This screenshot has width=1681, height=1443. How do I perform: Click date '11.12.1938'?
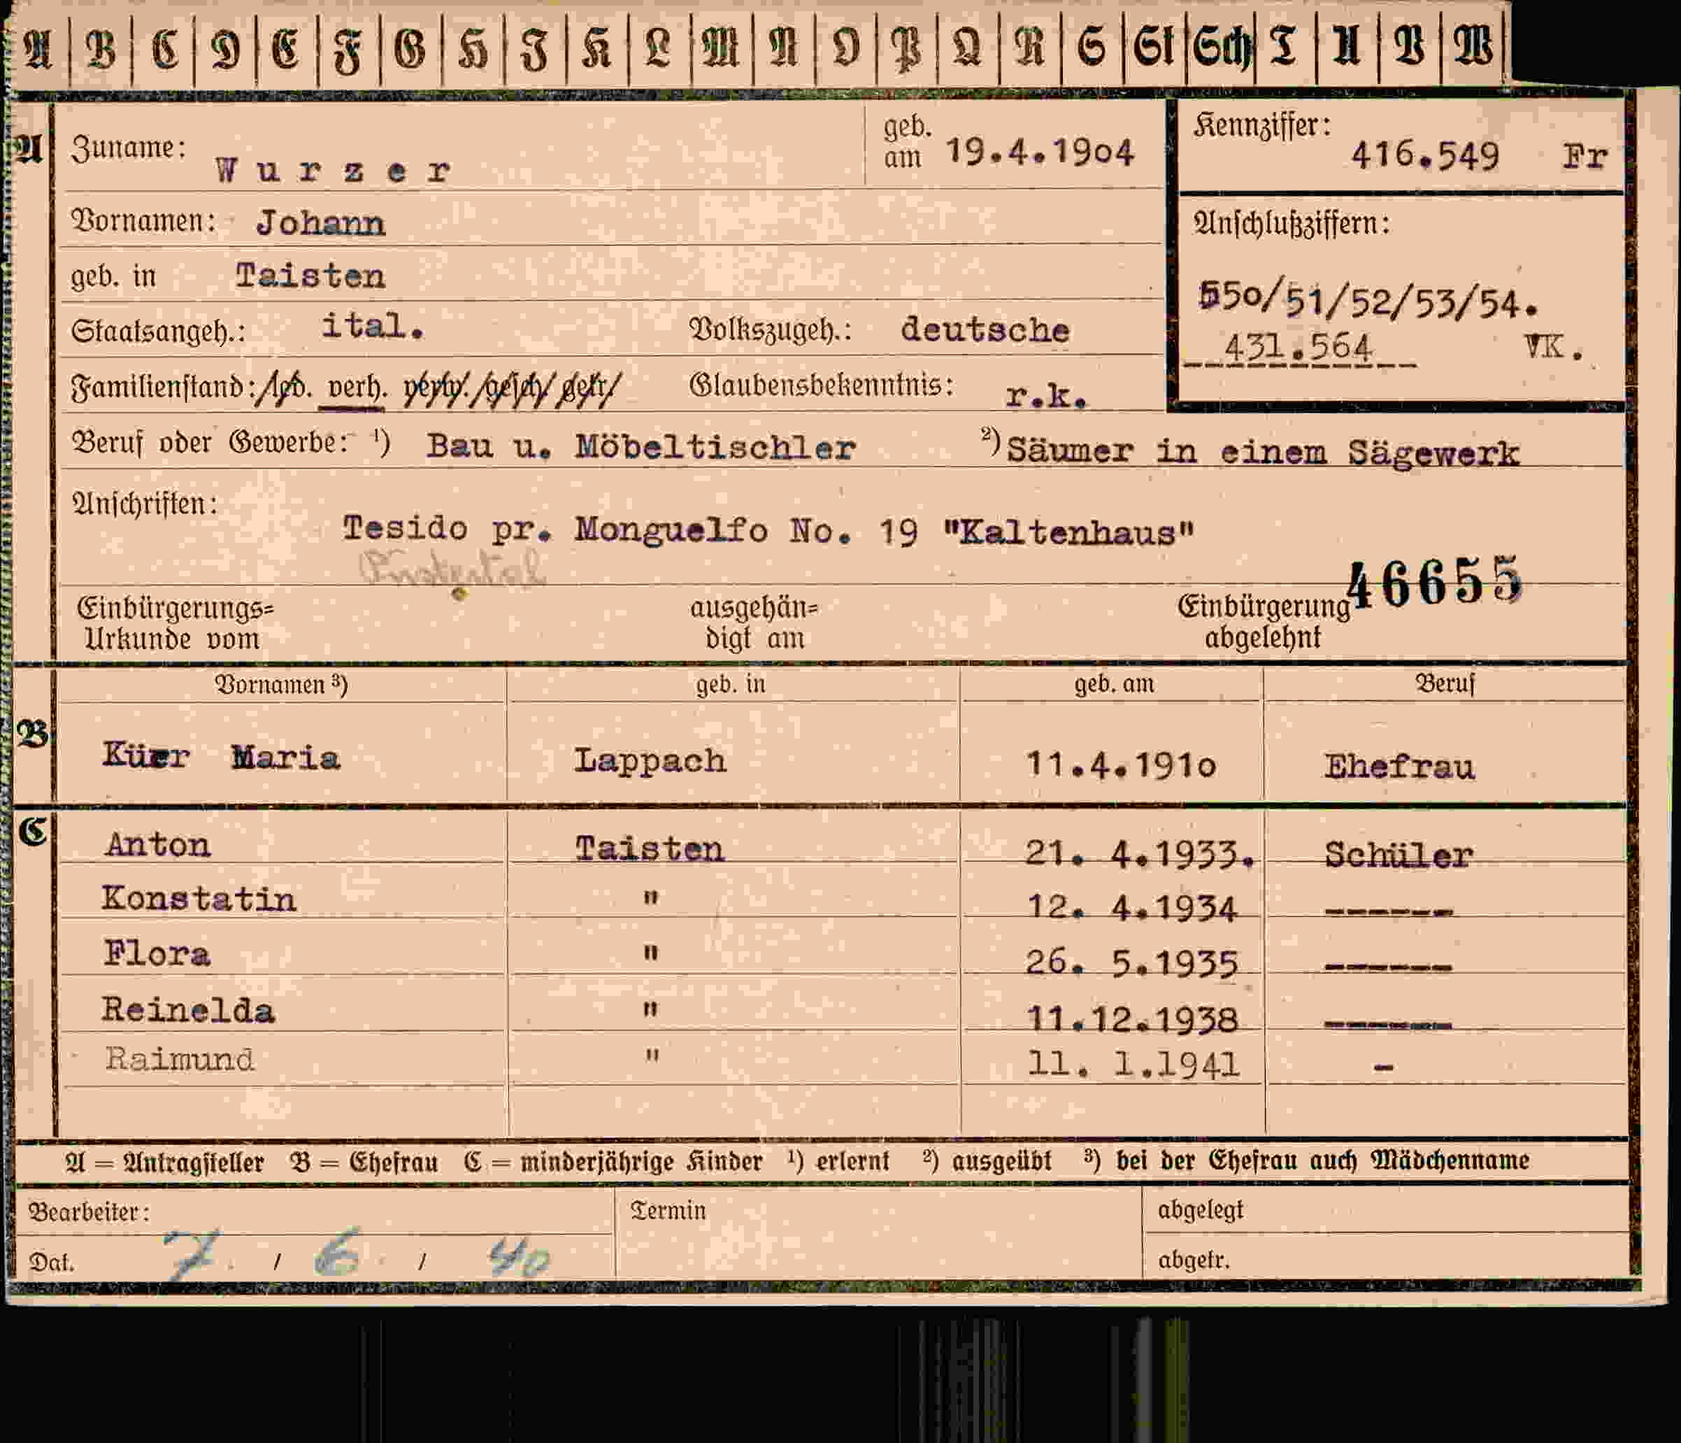(x=1133, y=1018)
